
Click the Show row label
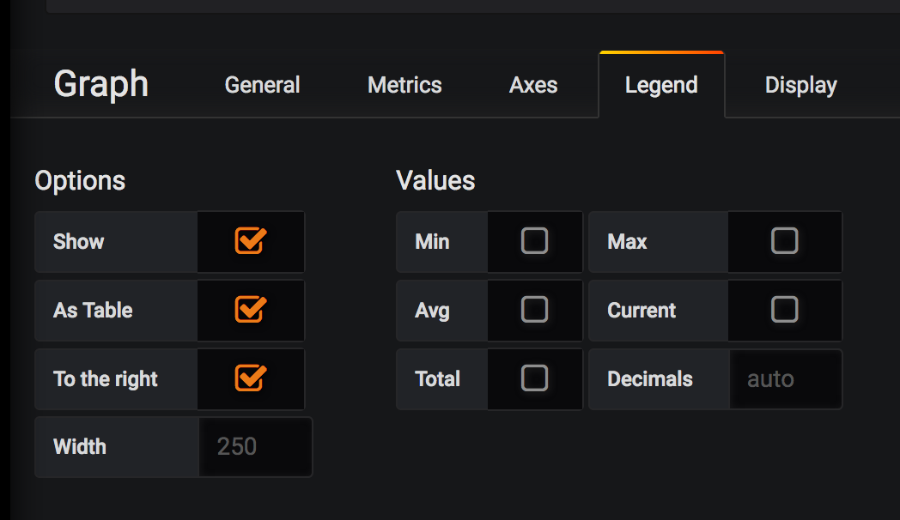click(78, 242)
